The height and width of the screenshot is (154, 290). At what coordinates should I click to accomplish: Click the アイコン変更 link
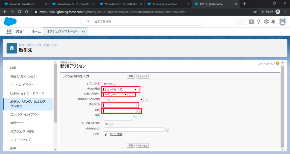tap(116, 134)
